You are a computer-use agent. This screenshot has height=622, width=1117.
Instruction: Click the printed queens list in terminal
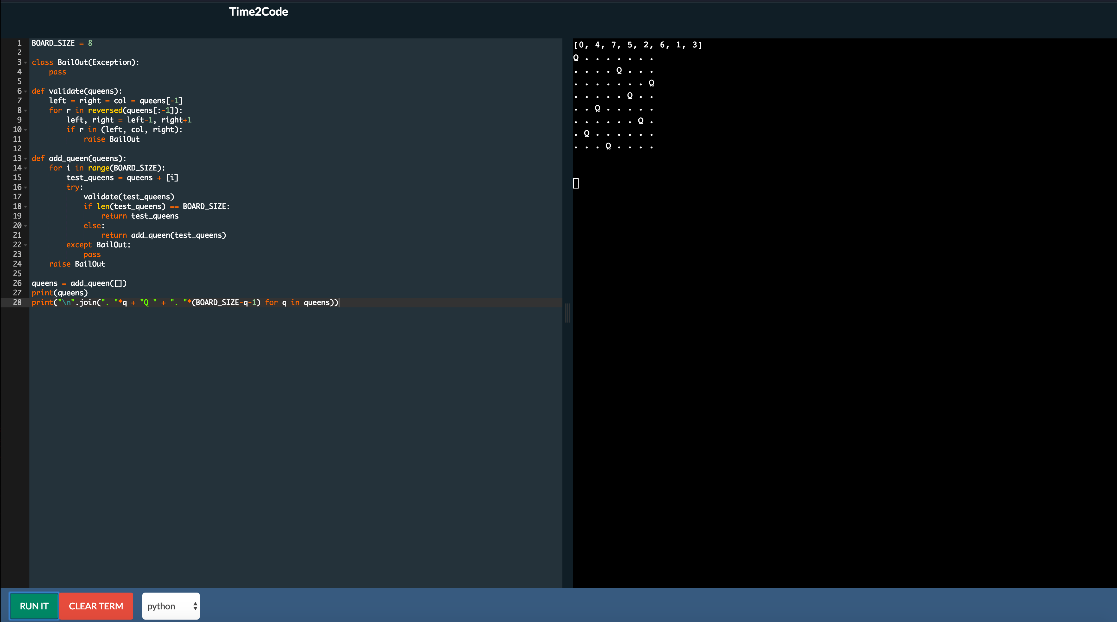pos(637,45)
